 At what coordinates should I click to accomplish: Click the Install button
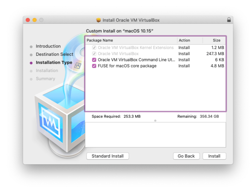point(214,156)
